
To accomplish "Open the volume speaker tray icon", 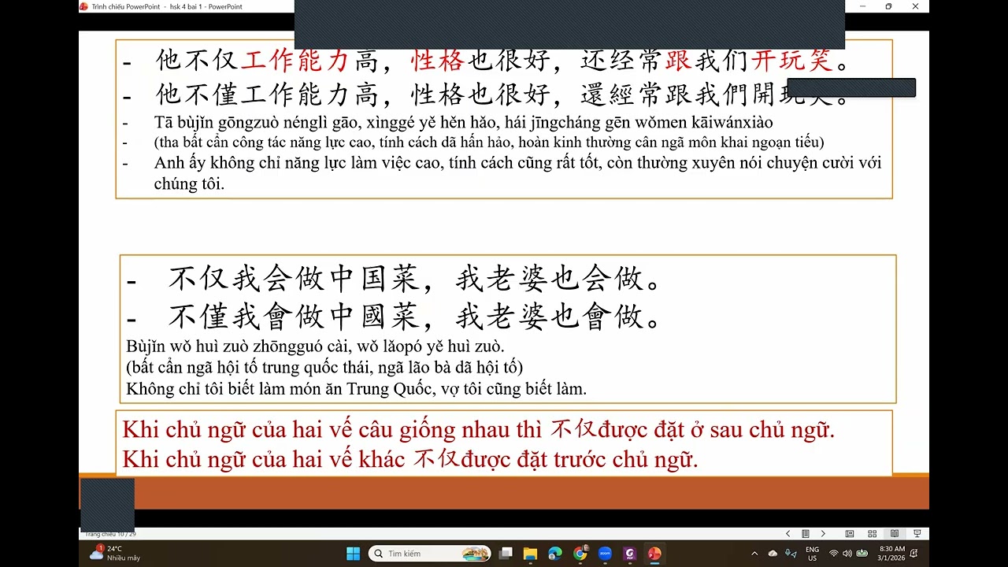I will [847, 554].
